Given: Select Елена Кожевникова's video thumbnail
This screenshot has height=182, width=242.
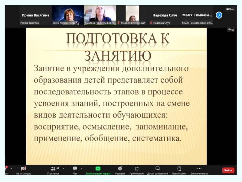Looking at the screenshot, I should click(x=68, y=15).
